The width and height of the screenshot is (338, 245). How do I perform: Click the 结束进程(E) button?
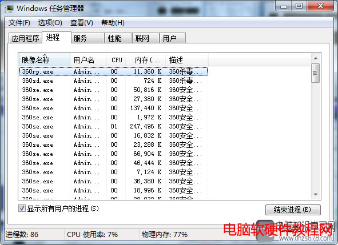coord(293,210)
